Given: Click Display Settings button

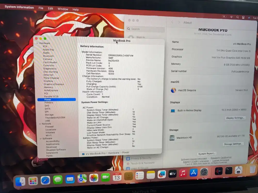Looking at the screenshot, I should coord(235,118).
